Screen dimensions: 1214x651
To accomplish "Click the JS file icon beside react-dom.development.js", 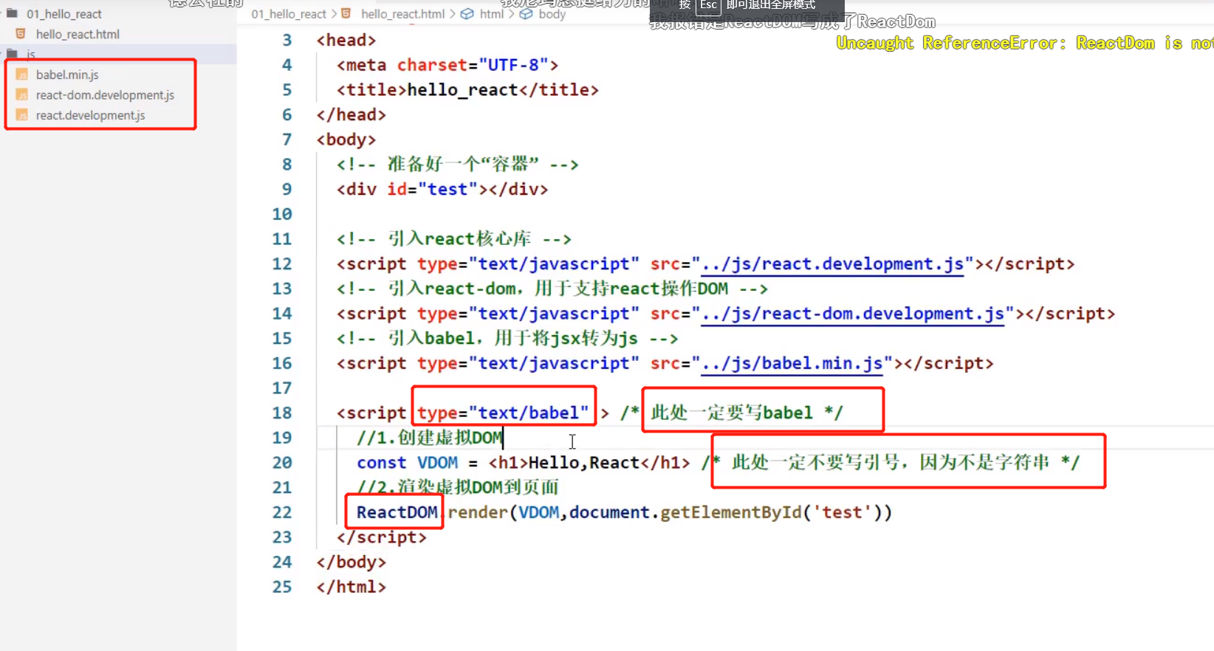I will [22, 94].
